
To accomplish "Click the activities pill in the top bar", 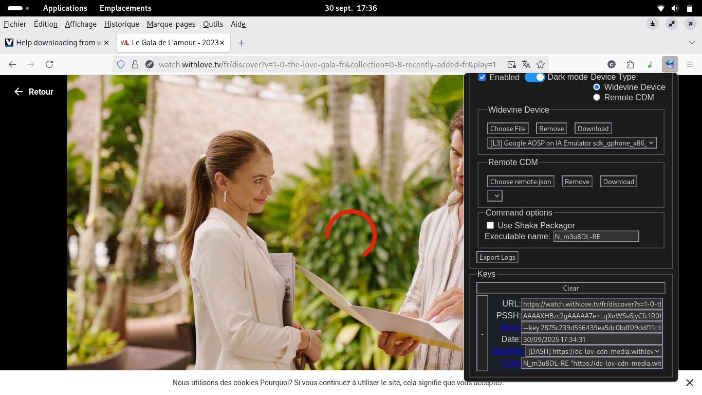I will 19,8.
